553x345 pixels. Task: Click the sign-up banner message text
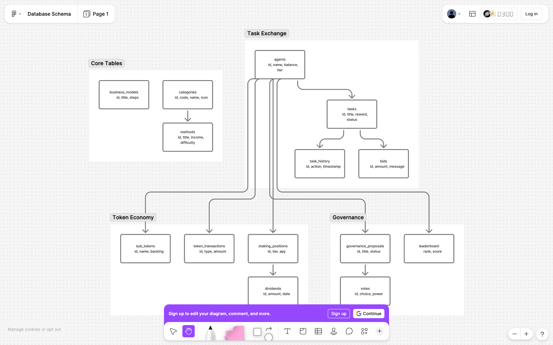click(220, 314)
